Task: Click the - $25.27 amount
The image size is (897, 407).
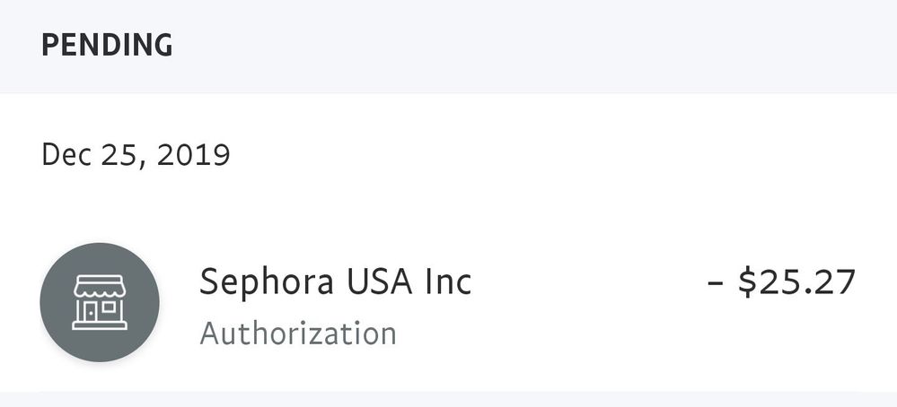Action: click(x=781, y=282)
